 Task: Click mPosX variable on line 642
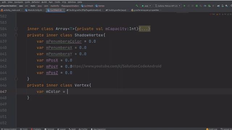pos(52,60)
